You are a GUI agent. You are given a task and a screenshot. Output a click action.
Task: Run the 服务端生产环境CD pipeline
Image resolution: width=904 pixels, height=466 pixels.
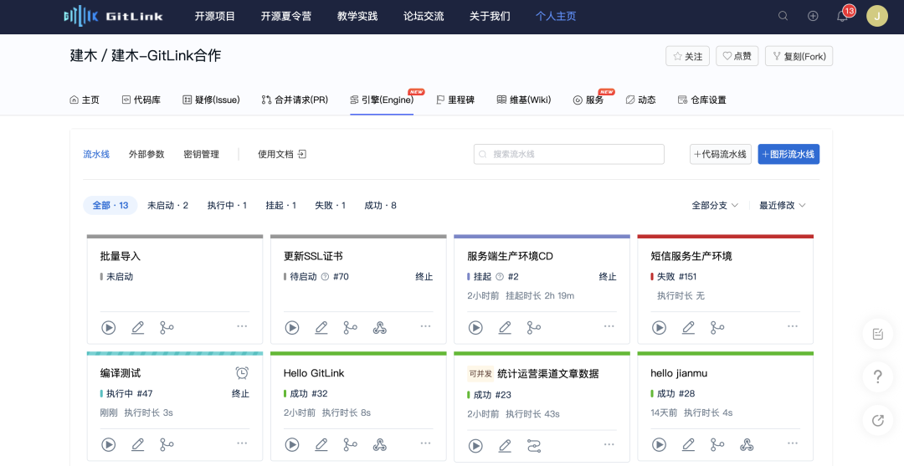tap(475, 328)
